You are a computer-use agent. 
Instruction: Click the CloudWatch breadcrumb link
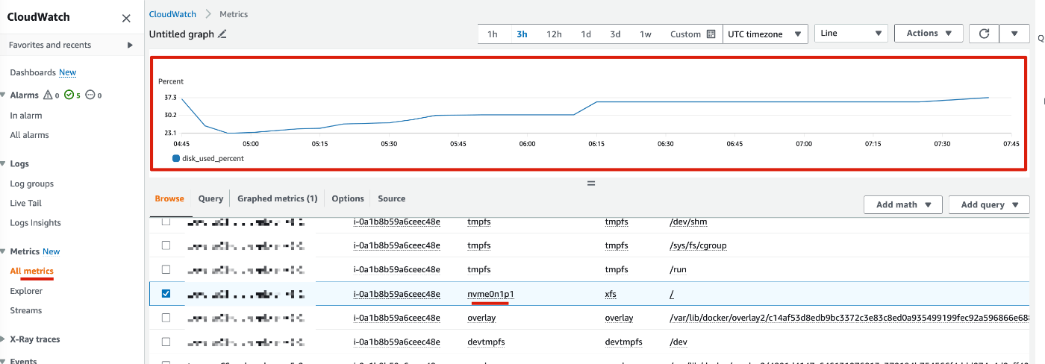173,14
